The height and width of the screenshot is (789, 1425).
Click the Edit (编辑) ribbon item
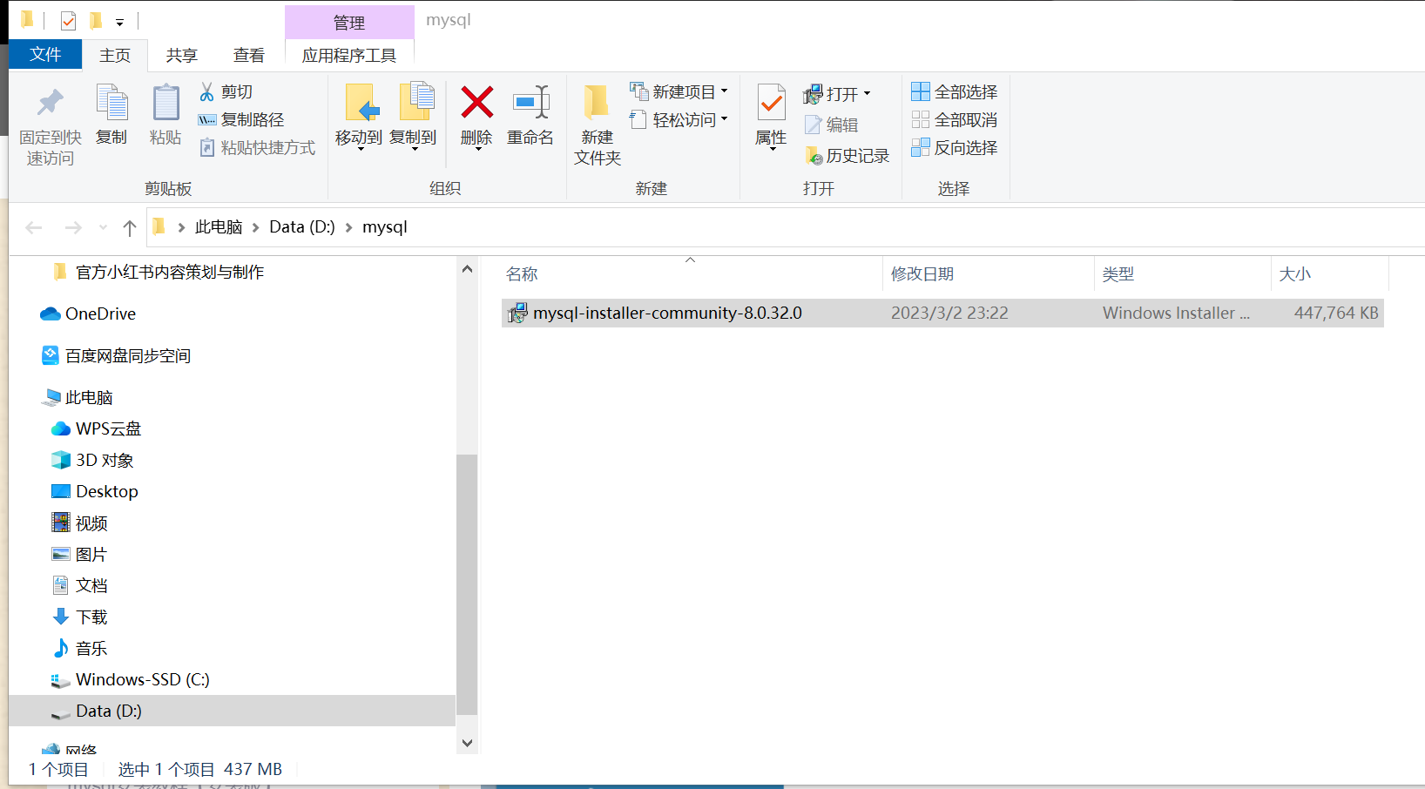point(832,125)
